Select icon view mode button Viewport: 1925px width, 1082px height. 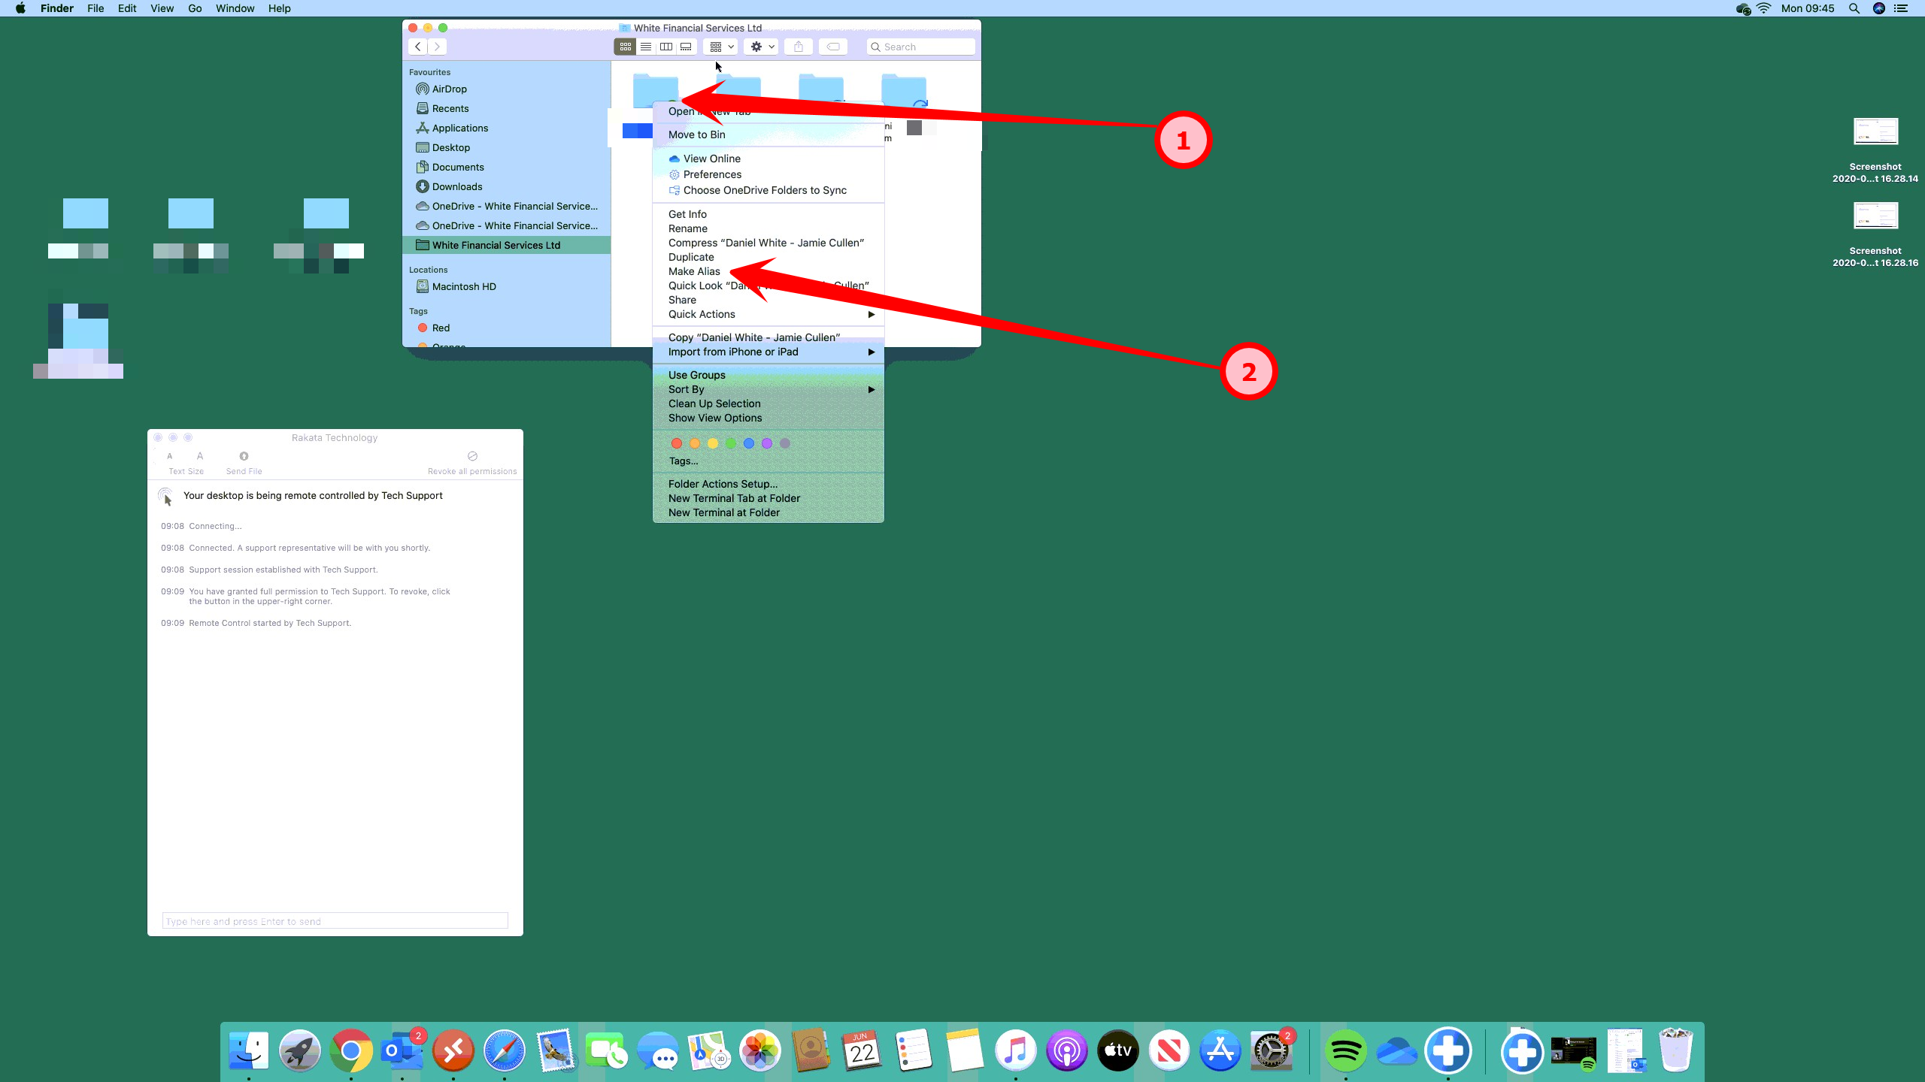click(x=625, y=47)
